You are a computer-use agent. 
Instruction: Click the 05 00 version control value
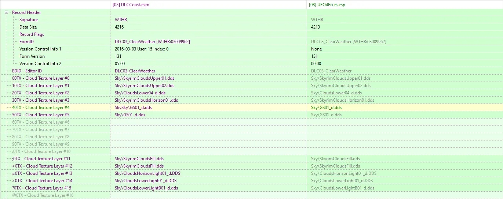(120, 64)
